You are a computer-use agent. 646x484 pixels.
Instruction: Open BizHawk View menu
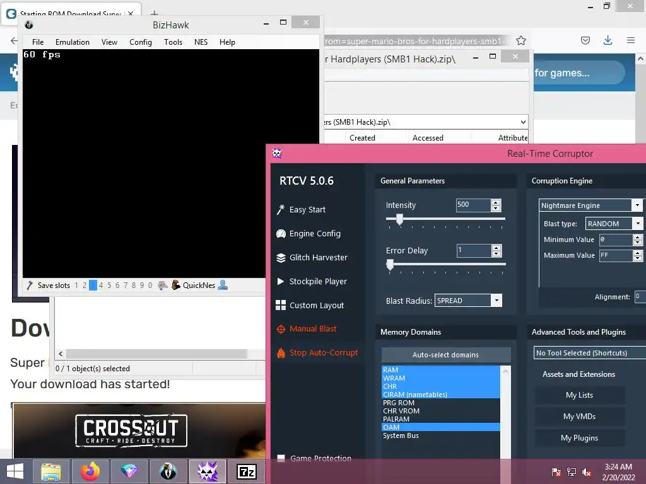[x=109, y=42]
